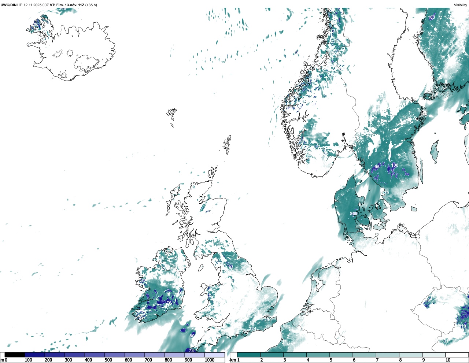The height and width of the screenshot is (363, 469).
Task: Pick the 3–4 km legend color segment
Action: point(295,355)
